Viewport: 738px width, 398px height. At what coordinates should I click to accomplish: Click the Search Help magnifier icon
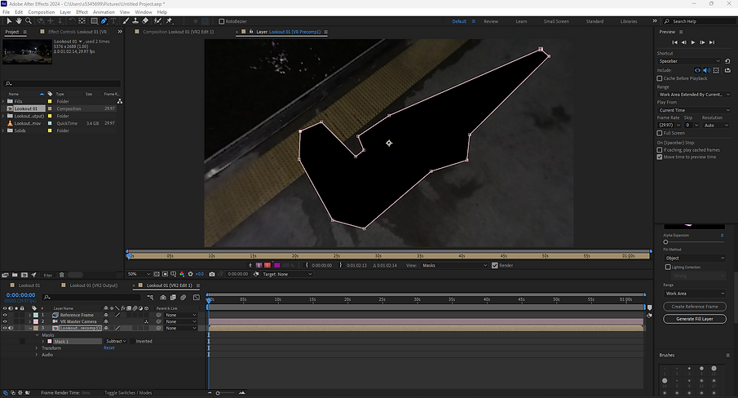pyautogui.click(x=667, y=21)
